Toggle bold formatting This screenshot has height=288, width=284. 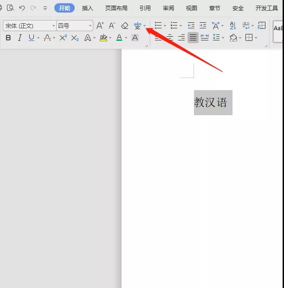pyautogui.click(x=8, y=38)
